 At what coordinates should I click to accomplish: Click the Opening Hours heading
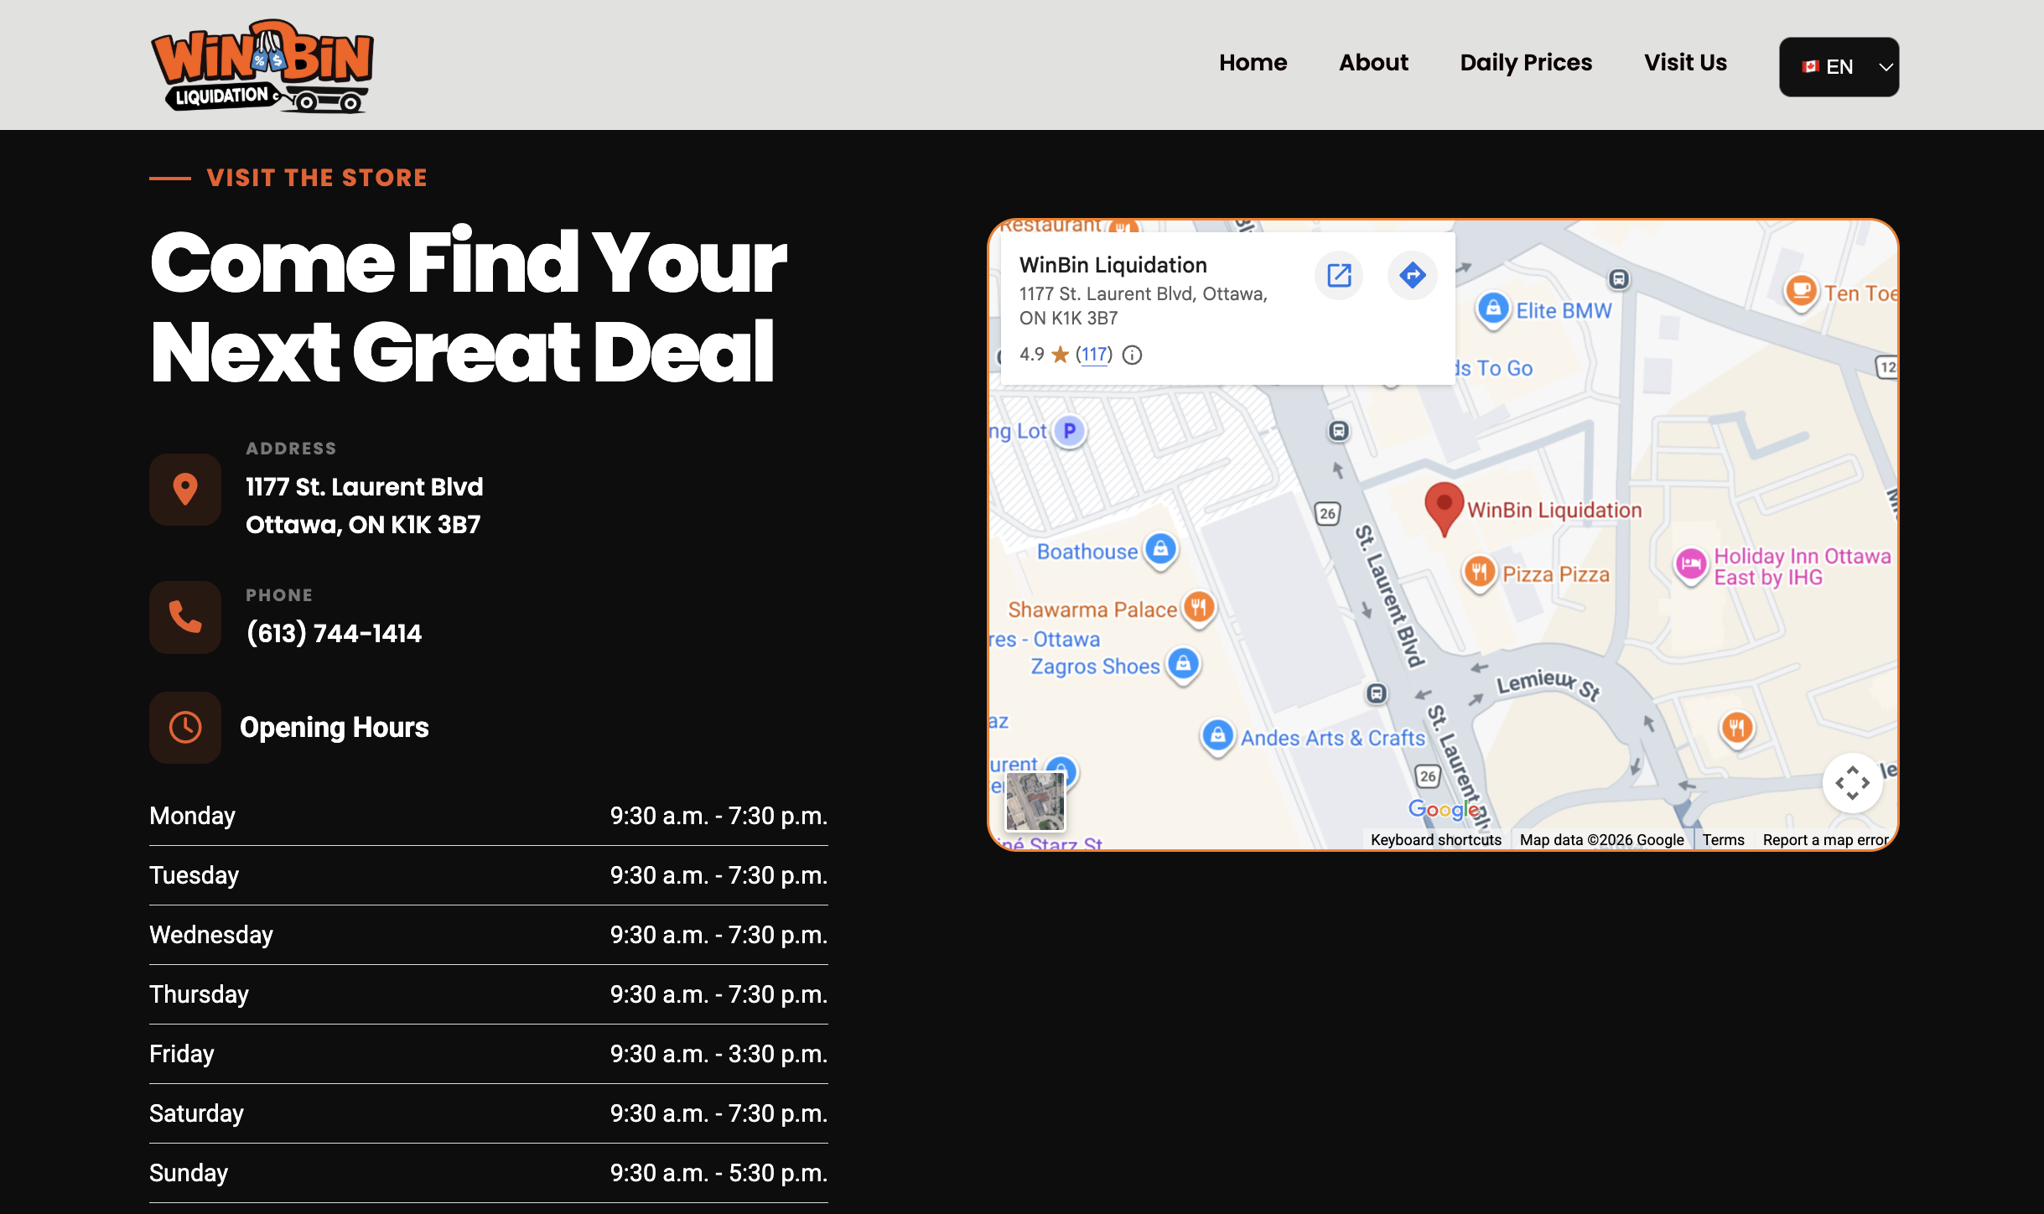[x=334, y=727]
